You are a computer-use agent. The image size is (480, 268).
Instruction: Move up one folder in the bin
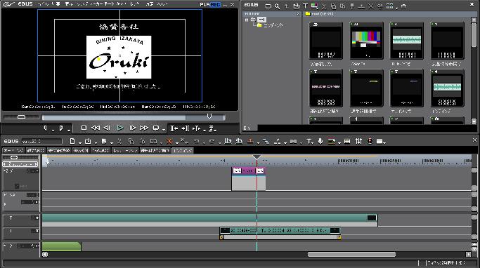[x=287, y=6]
